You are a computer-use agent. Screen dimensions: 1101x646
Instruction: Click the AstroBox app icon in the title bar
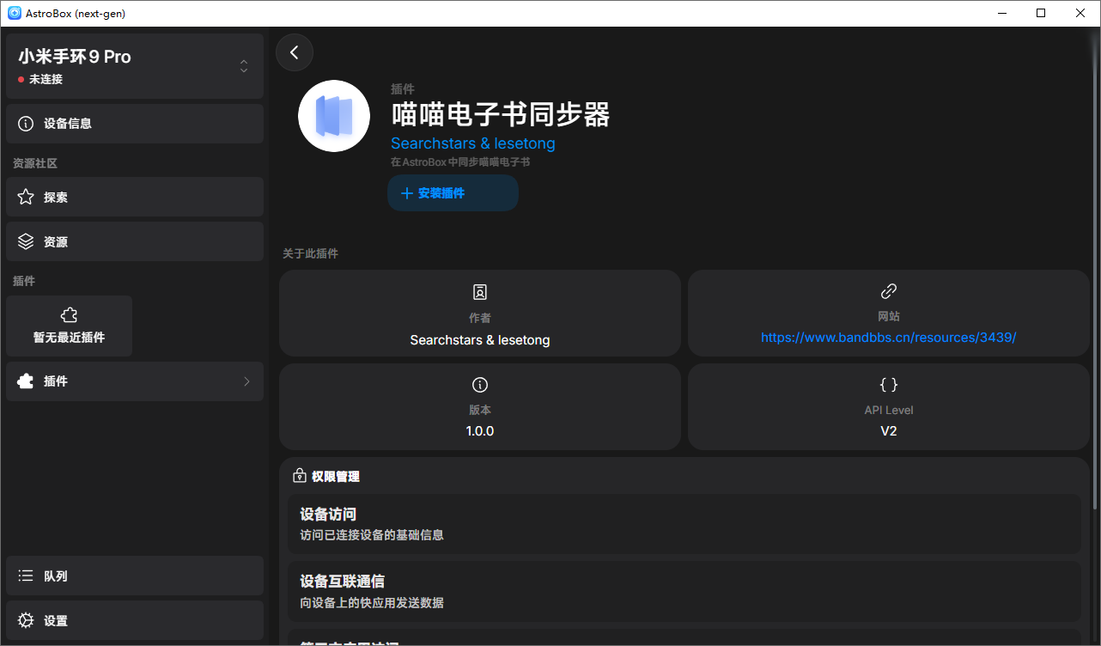(15, 13)
